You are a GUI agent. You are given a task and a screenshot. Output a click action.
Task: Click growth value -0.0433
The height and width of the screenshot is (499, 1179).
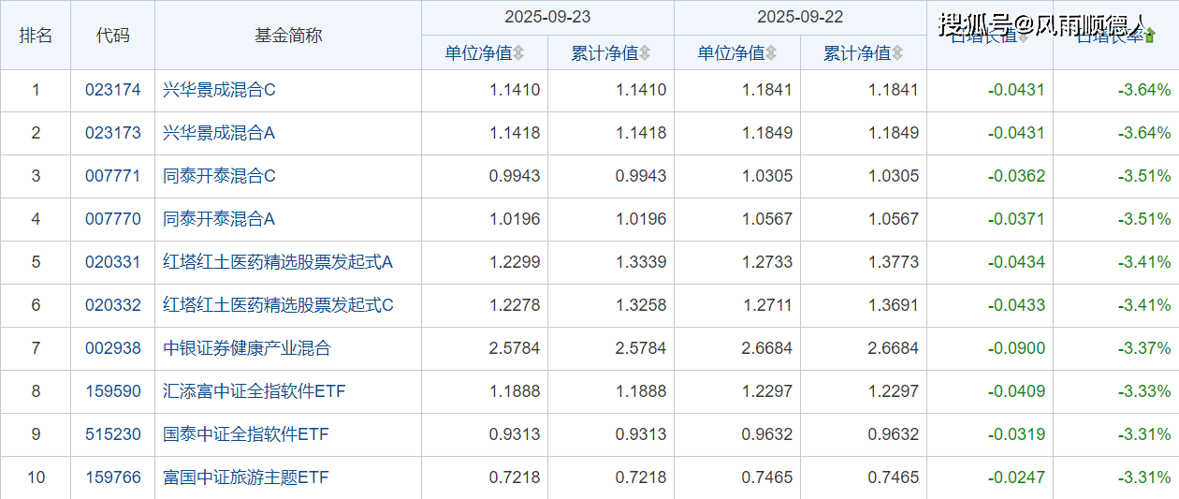1016,305
